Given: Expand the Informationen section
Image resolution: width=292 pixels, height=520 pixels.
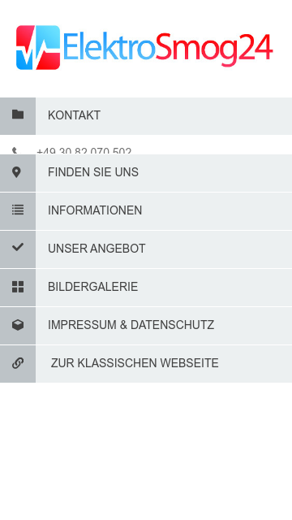Looking at the screenshot, I should tap(146, 211).
